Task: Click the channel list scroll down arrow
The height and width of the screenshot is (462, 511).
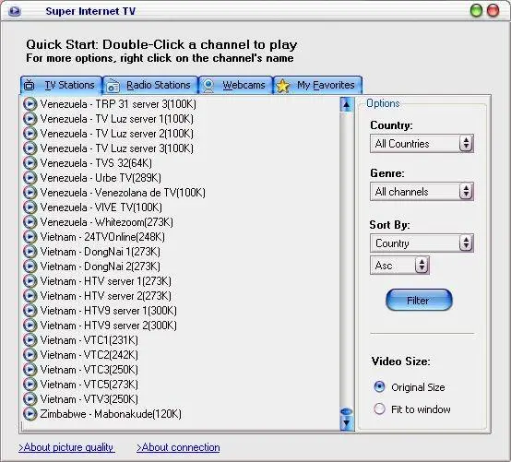Action: tap(347, 423)
